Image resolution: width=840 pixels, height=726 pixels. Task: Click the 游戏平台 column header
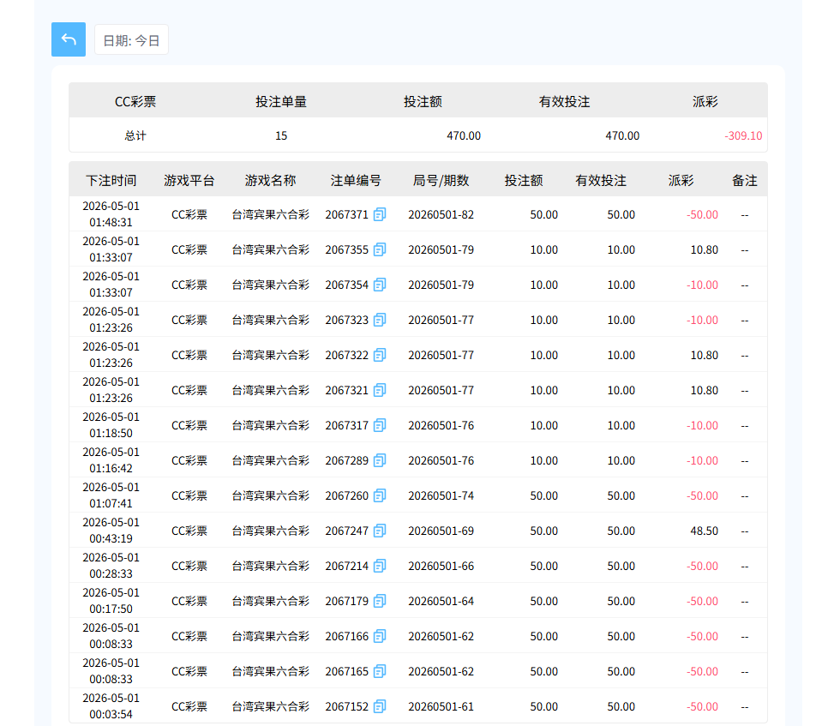pos(189,181)
